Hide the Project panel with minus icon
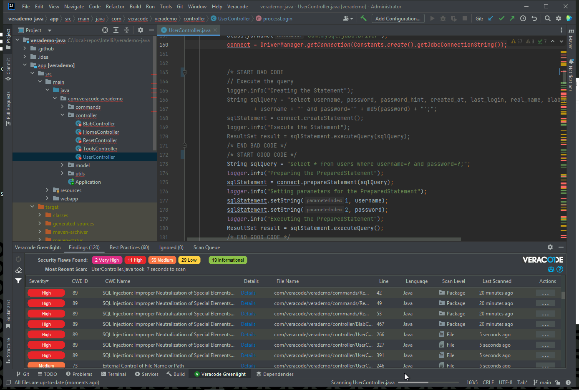 click(151, 30)
